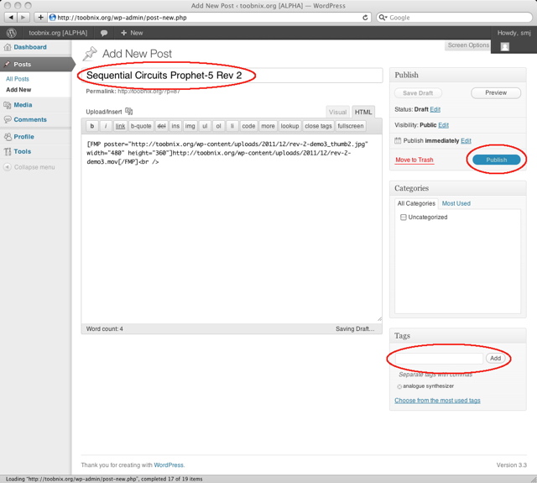
Task: Click the more quicktag button
Action: click(x=268, y=126)
